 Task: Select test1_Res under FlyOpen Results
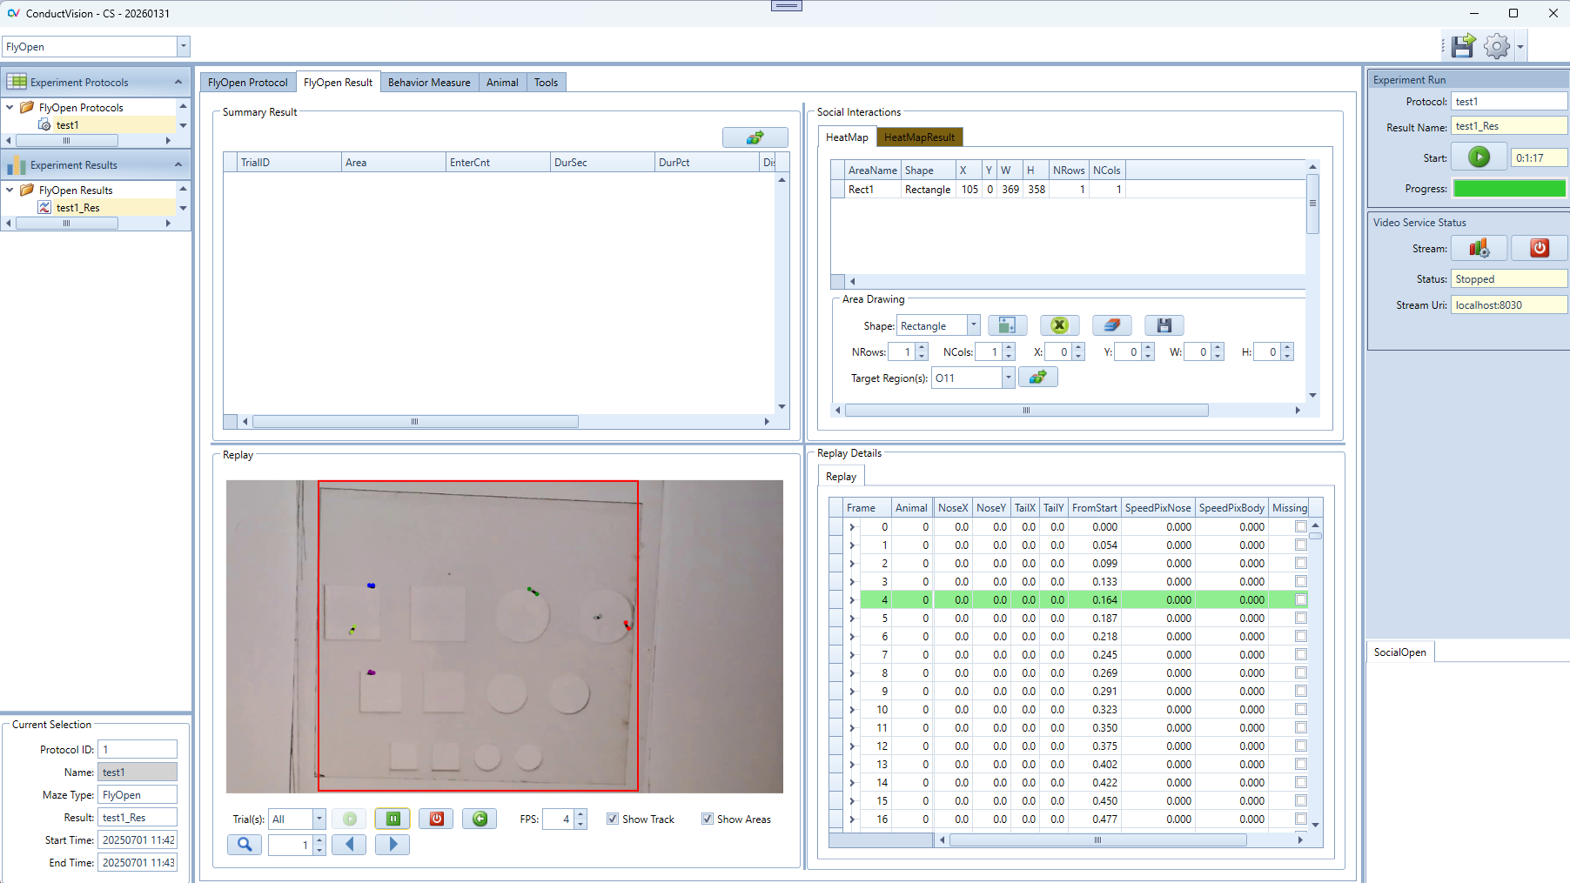[78, 208]
